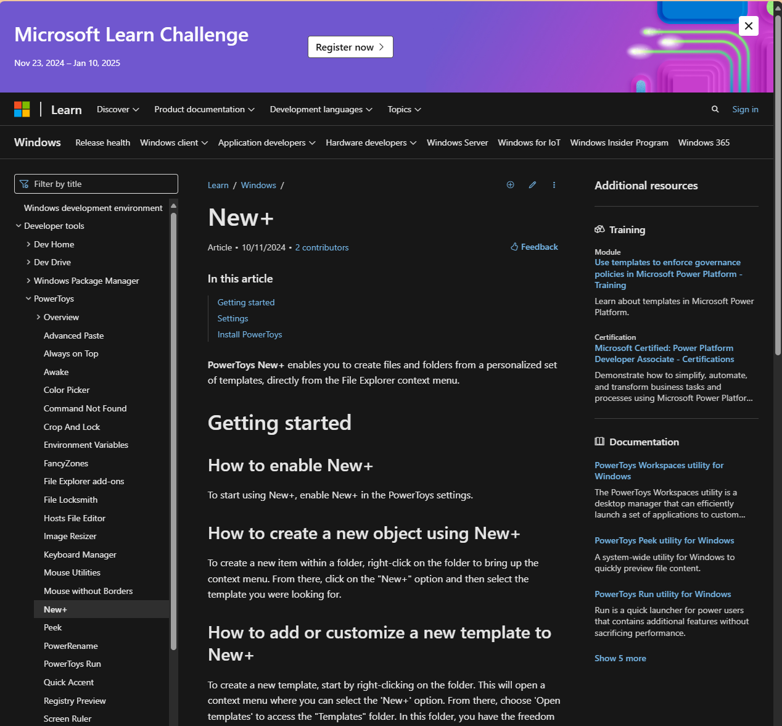Open File Locksmith in sidebar
Viewport: 782px width, 726px height.
[x=70, y=500]
